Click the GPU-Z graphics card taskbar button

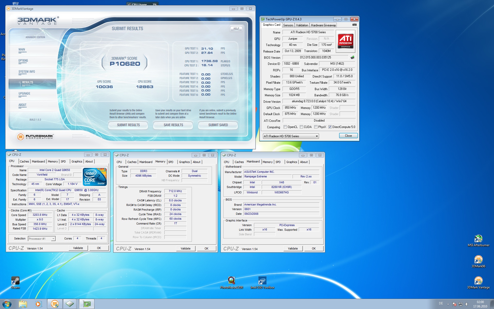pos(87,304)
